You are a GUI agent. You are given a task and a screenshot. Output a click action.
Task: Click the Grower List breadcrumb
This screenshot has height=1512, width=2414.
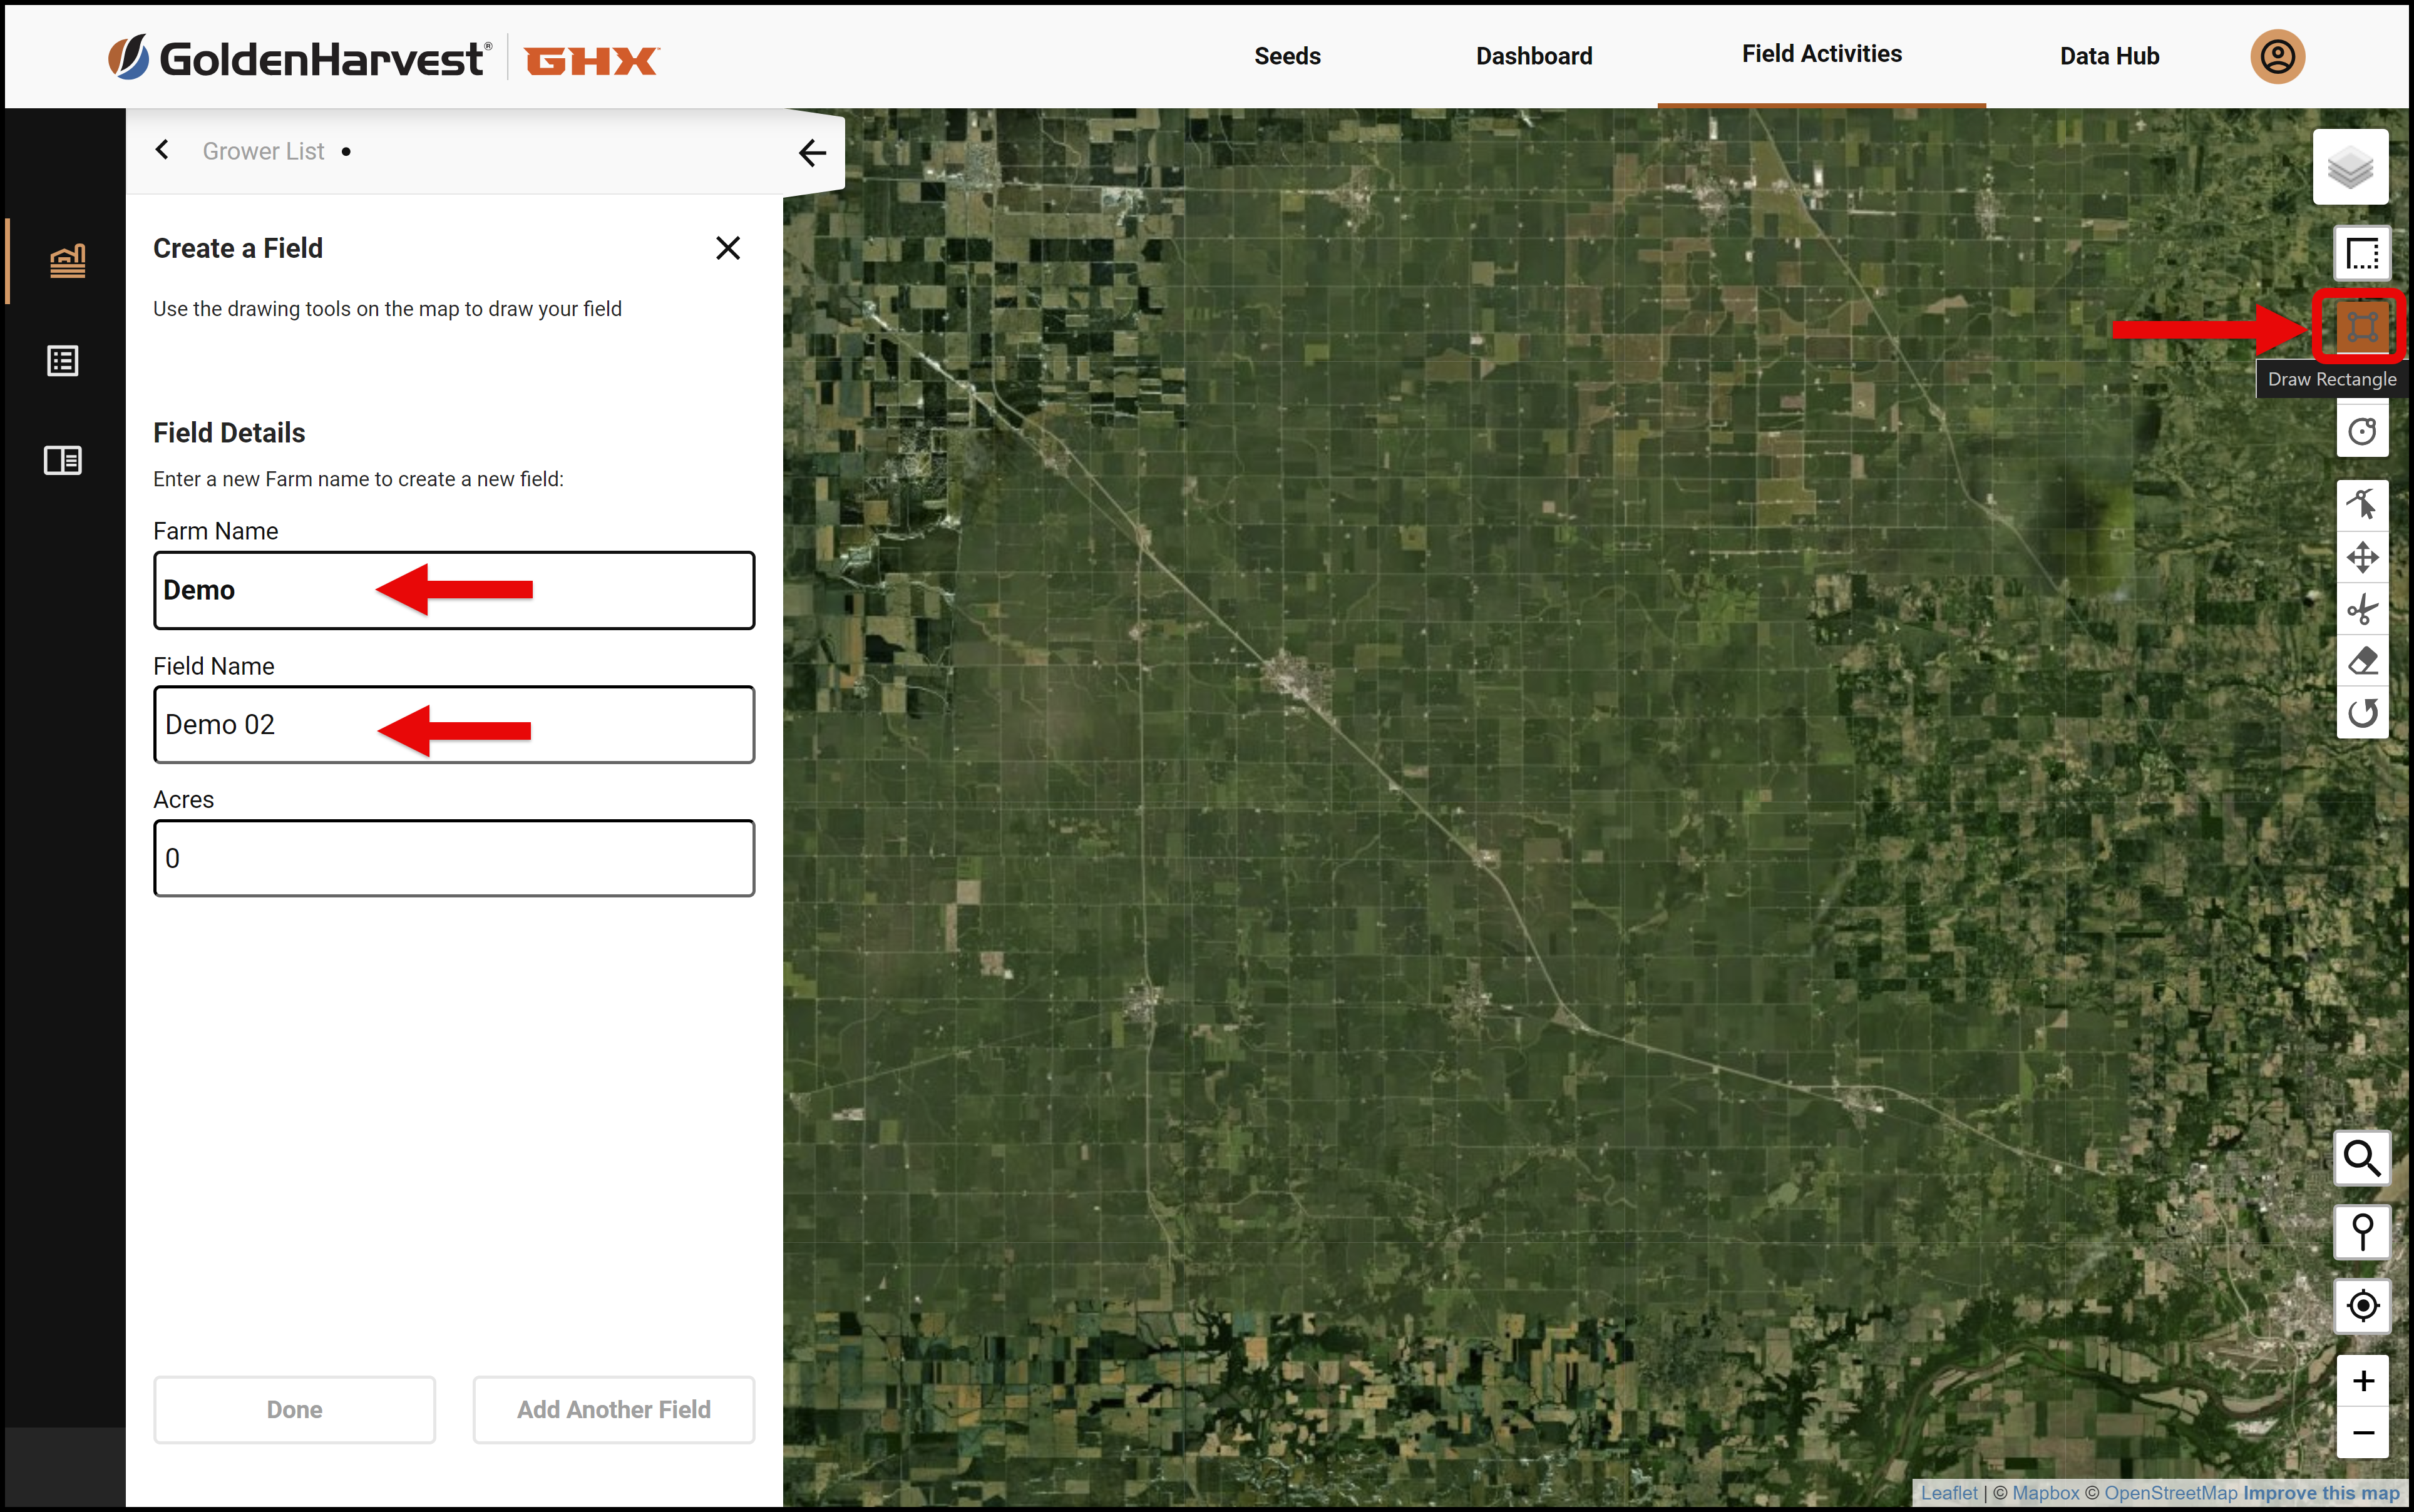pyautogui.click(x=263, y=151)
